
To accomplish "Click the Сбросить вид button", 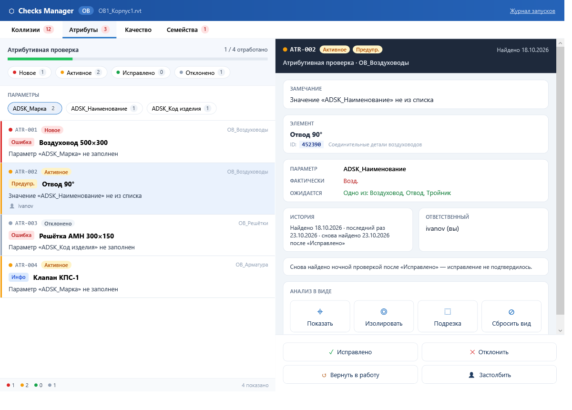I will (511, 316).
